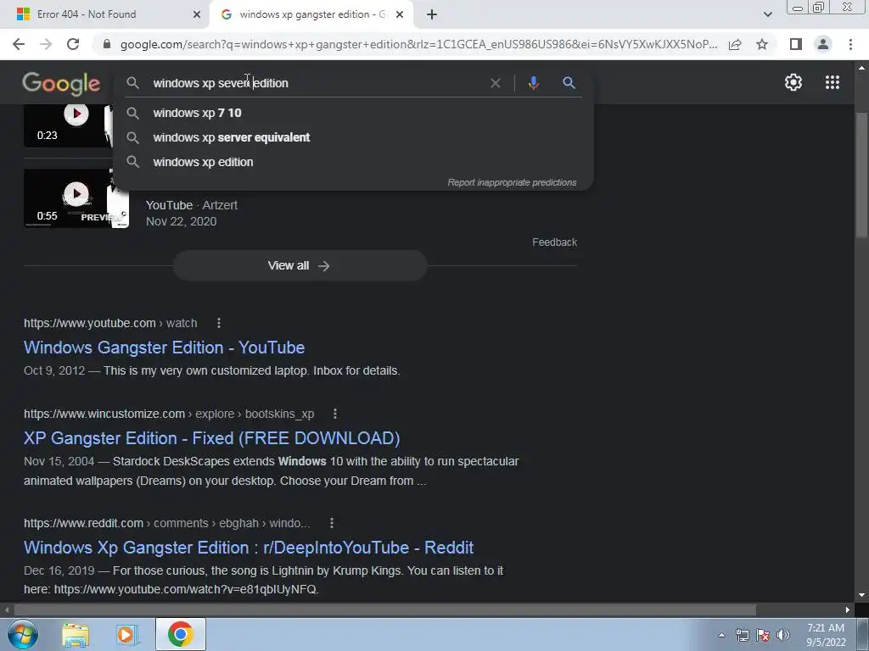
Task: Click the Chrome taskbar icon
Action: (x=180, y=634)
